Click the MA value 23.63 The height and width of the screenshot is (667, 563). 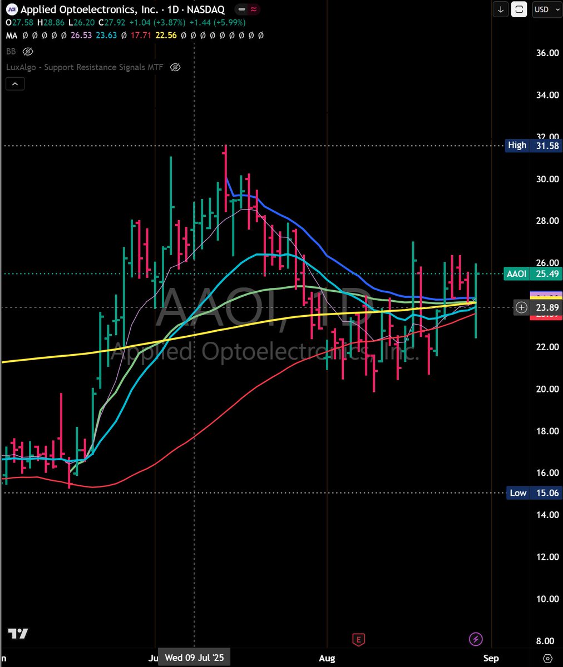(x=106, y=35)
